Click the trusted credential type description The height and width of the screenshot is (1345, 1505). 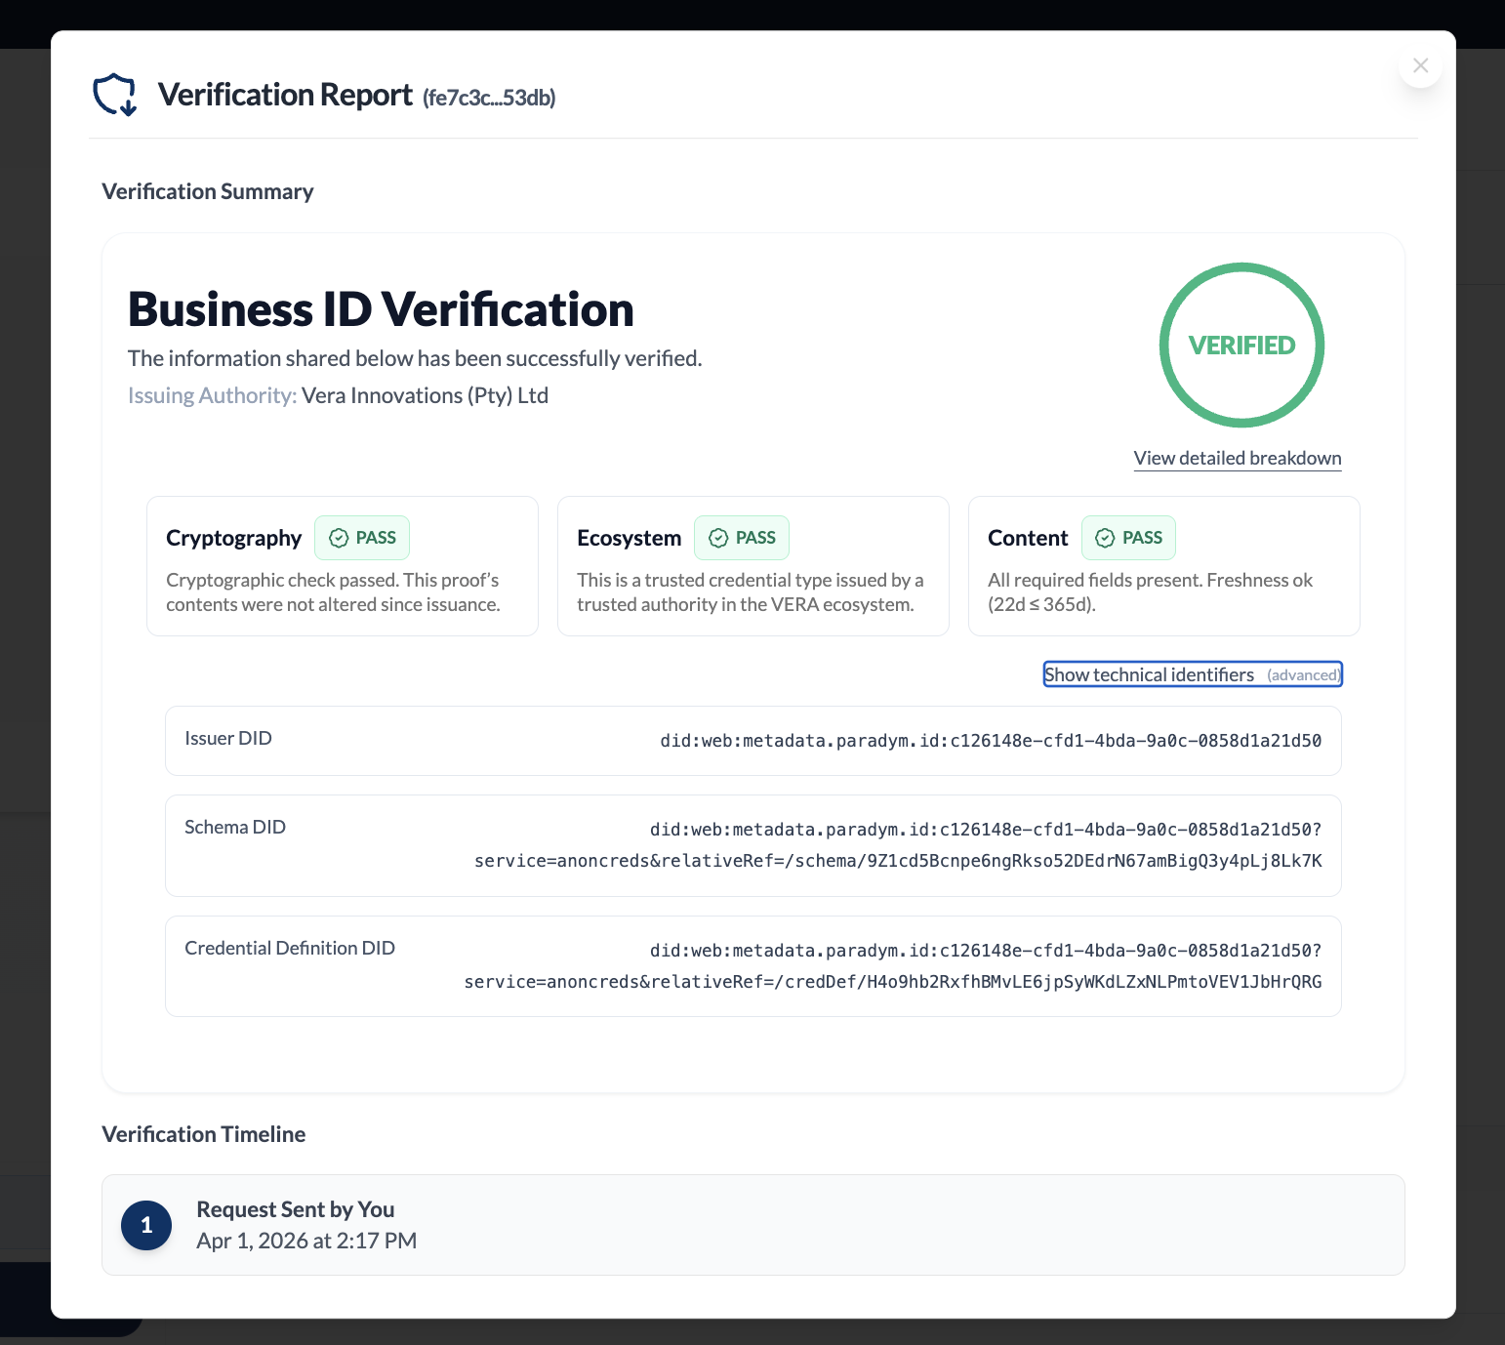tap(751, 592)
